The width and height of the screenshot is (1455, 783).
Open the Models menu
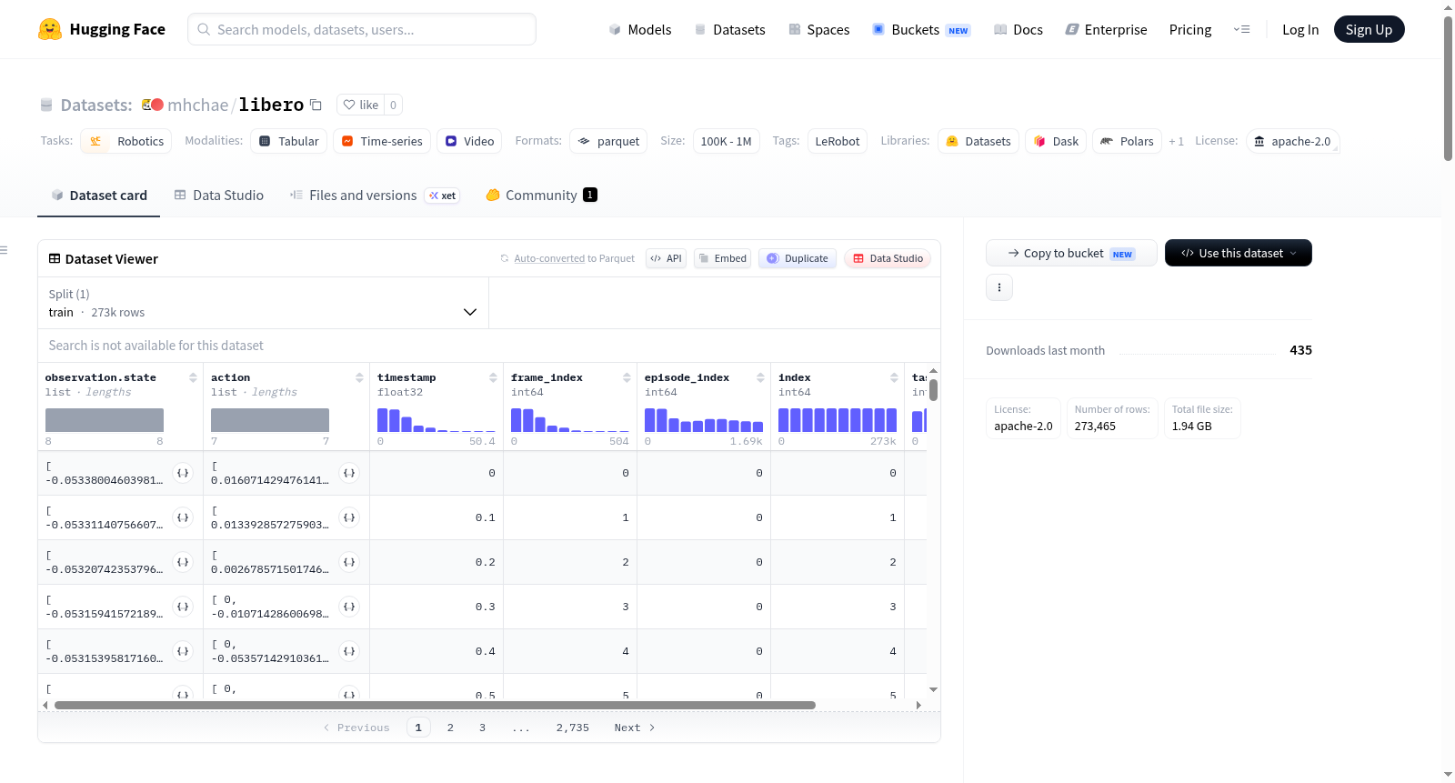pos(640,29)
